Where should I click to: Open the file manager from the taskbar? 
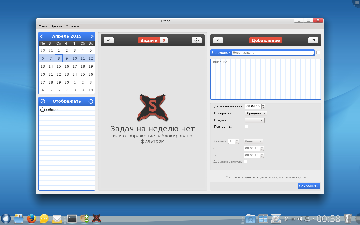coord(19,219)
